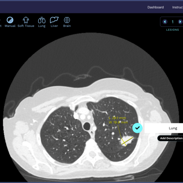Image resolution: width=183 pixels, height=183 pixels.
Task: Open the Dashboard page
Action: click(x=156, y=7)
